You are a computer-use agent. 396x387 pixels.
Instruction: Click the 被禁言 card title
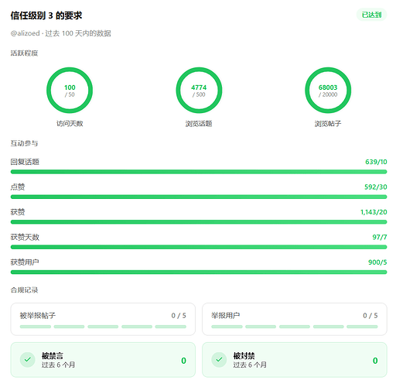pos(53,356)
